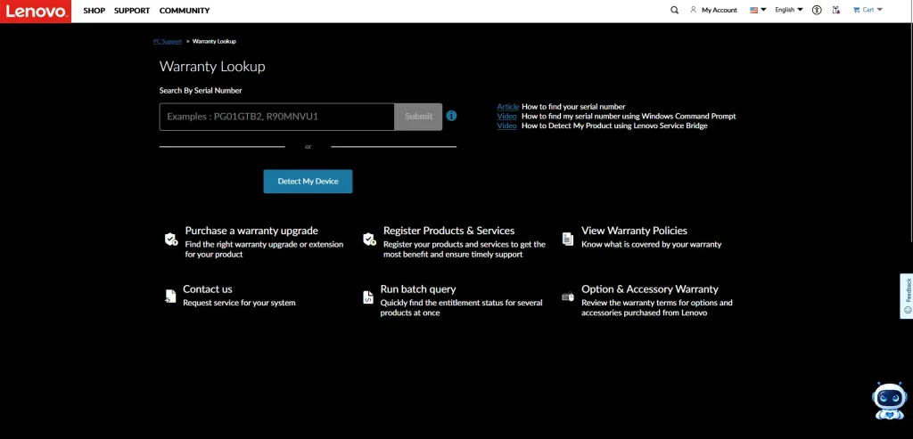Screen dimensions: 913x439
Task: Click the Lenovo logo
Action: 36,11
